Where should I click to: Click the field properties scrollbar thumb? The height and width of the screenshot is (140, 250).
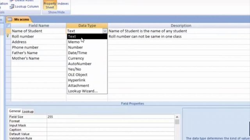[177, 122]
